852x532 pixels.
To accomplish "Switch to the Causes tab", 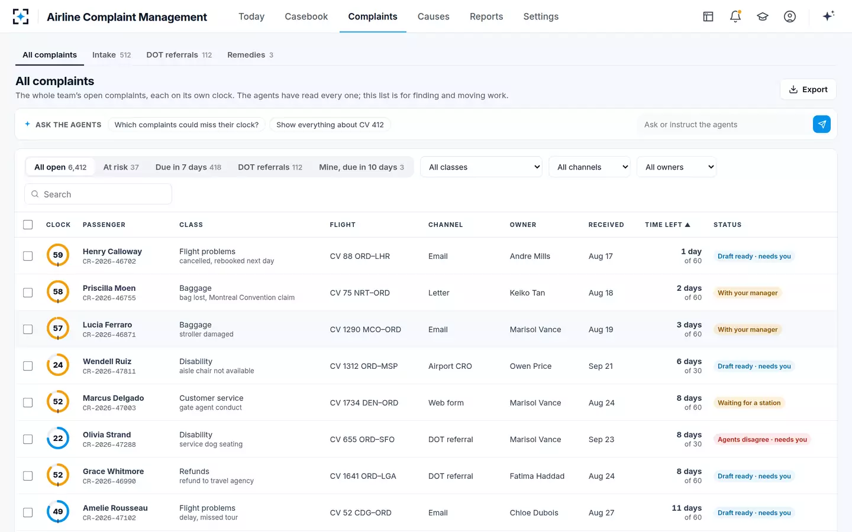I will [434, 17].
